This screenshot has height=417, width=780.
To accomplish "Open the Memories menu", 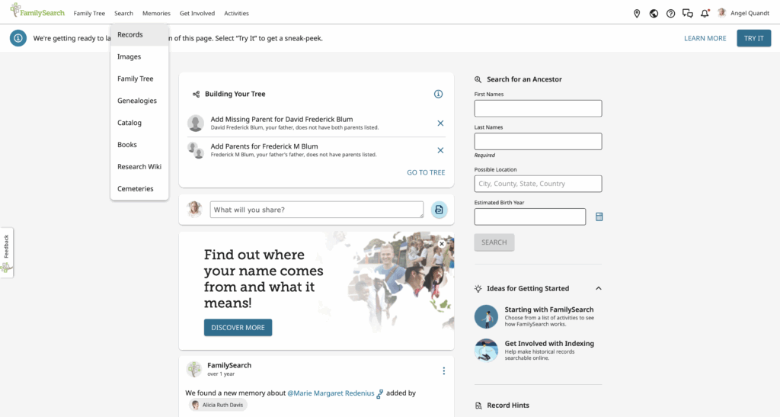I will (156, 14).
